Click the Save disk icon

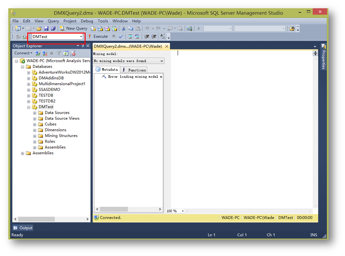click(46, 29)
